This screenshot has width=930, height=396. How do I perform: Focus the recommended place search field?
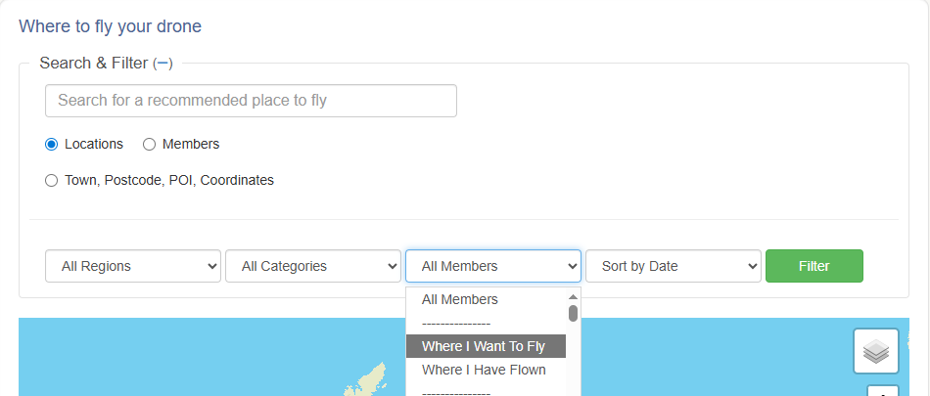(x=251, y=101)
